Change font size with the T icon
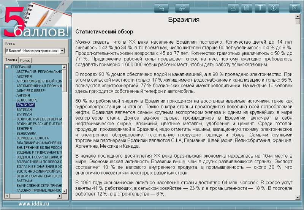Viewport: 304px width, 210px height. pos(260,8)
